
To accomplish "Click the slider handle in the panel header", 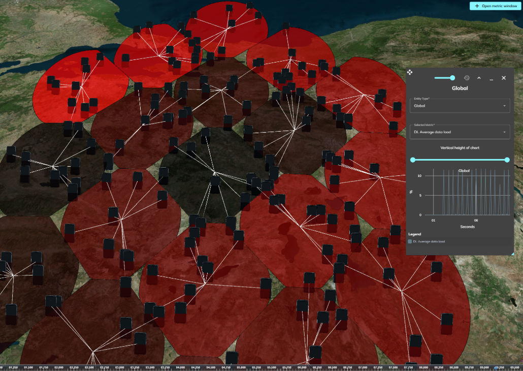I will [x=452, y=78].
